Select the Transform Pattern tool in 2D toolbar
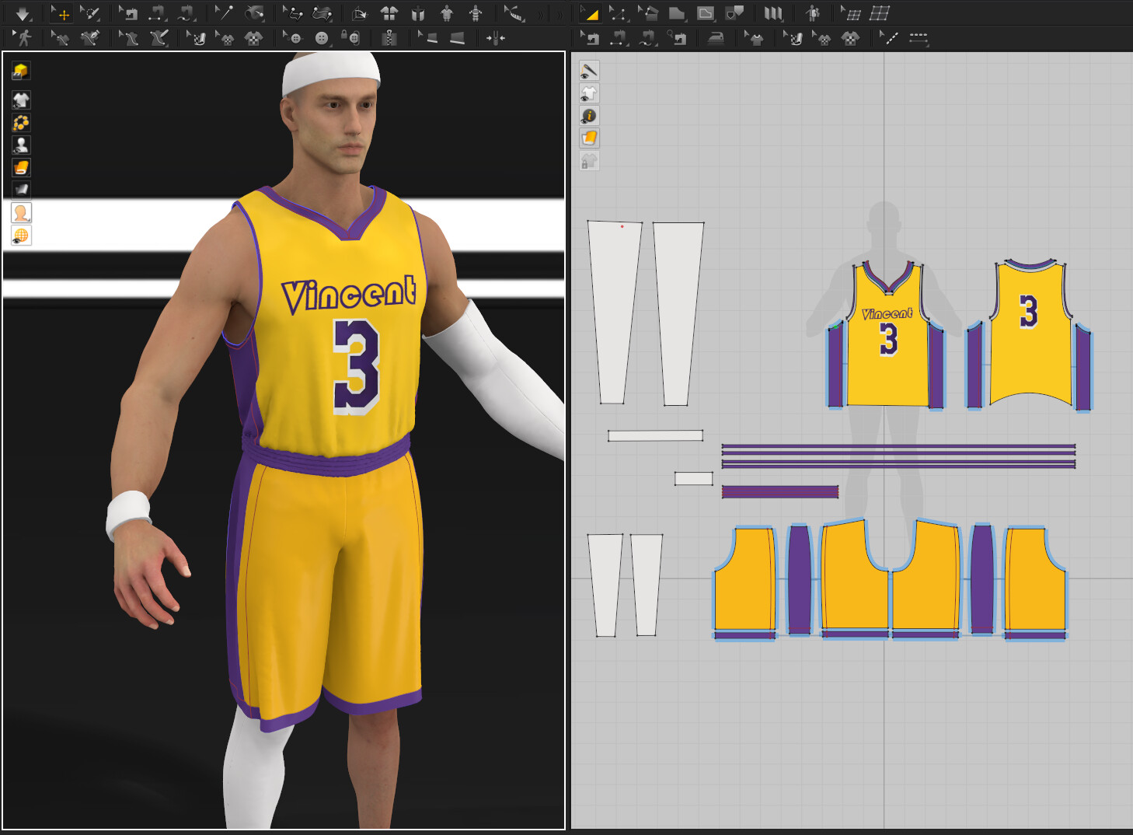1133x835 pixels. click(x=591, y=13)
